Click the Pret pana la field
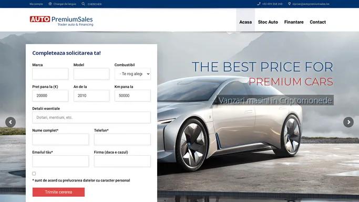 click(x=50, y=96)
